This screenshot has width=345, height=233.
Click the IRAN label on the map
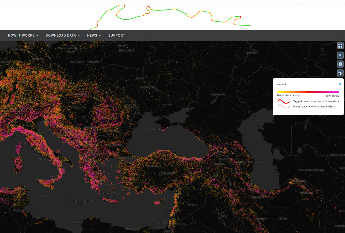283,219
